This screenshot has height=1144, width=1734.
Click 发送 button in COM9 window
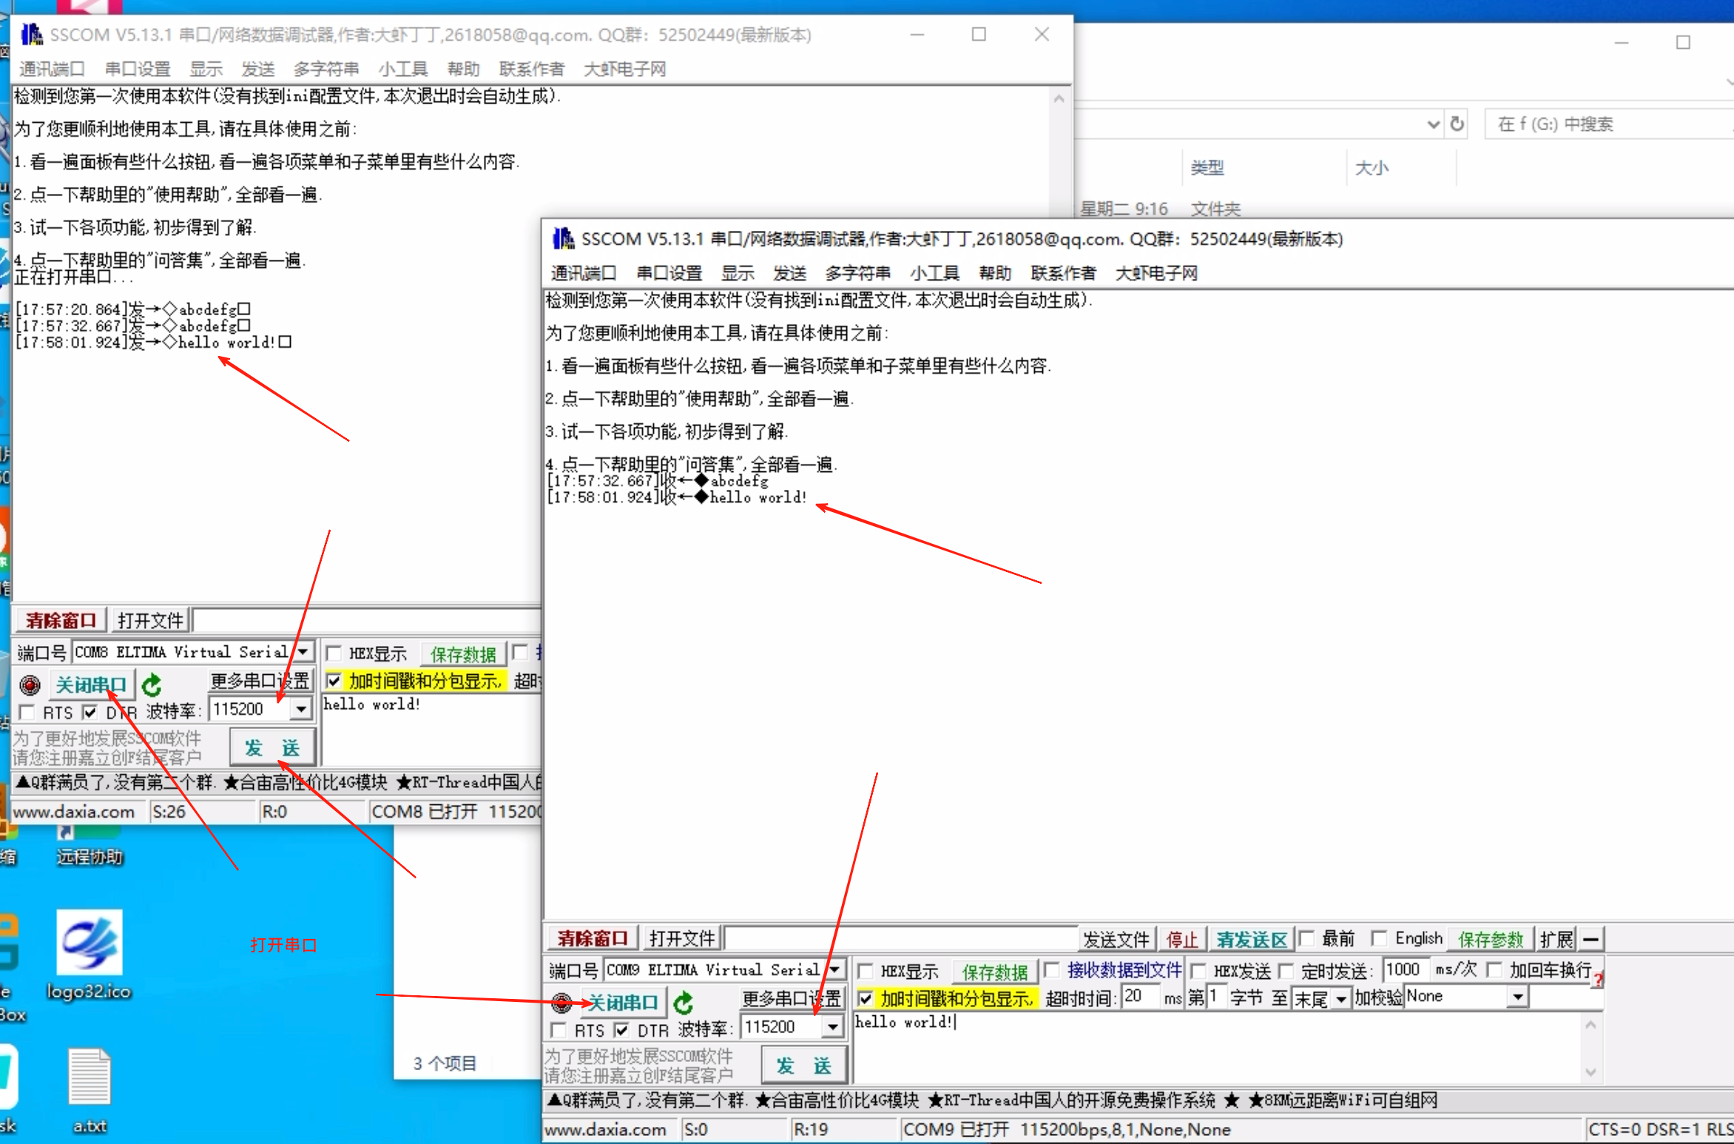pyautogui.click(x=803, y=1066)
